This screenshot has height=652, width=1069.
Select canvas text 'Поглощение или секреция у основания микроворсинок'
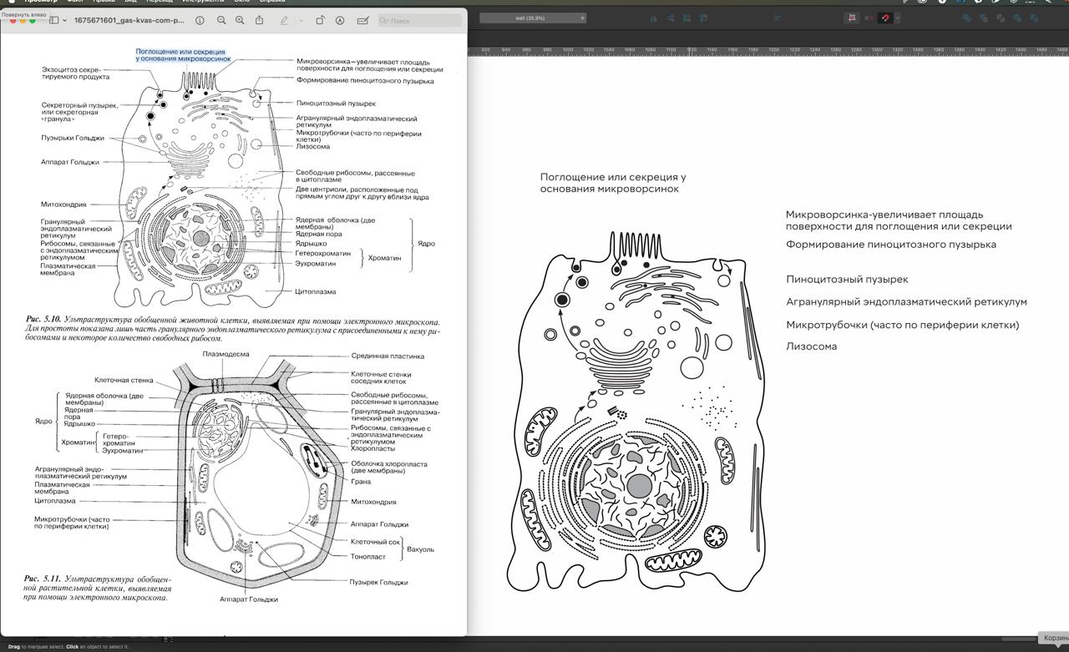click(x=613, y=183)
